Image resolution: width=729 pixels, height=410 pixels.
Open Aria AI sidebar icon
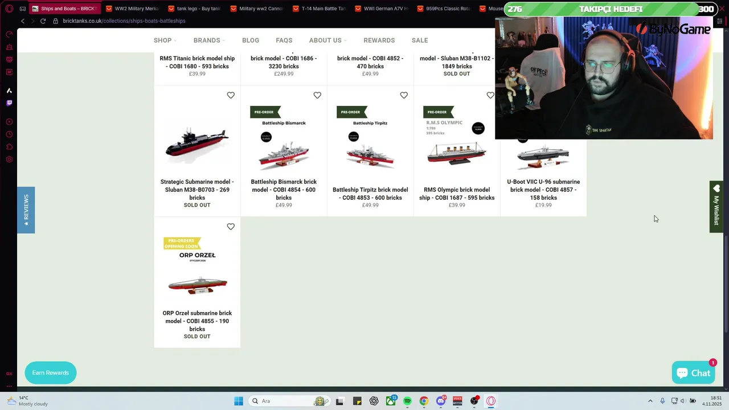pos(9,91)
